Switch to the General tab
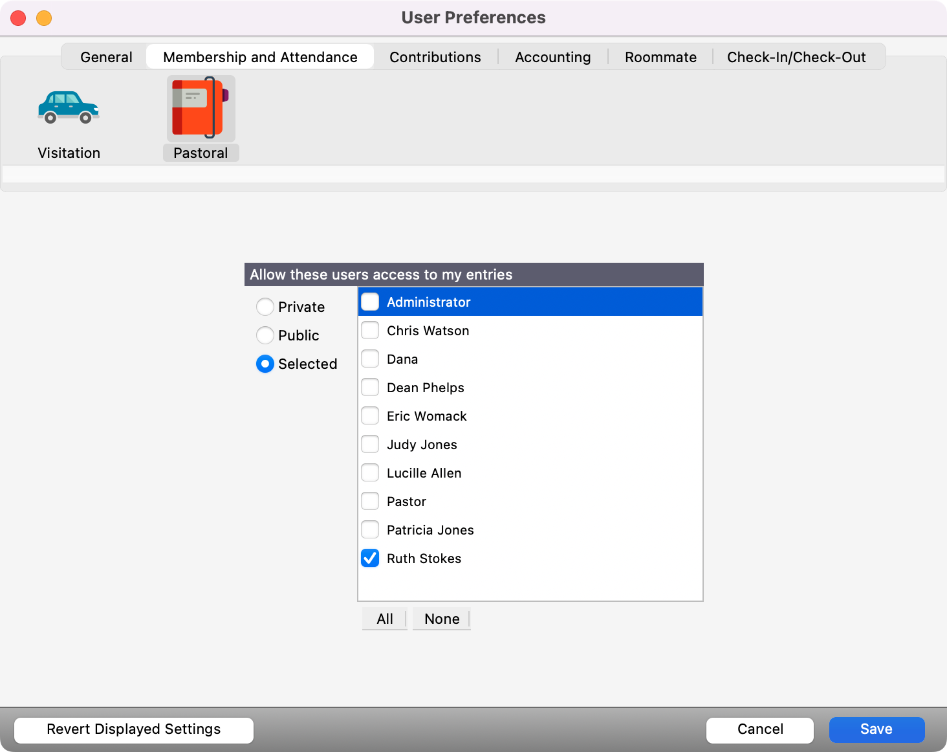947x752 pixels. pyautogui.click(x=105, y=57)
